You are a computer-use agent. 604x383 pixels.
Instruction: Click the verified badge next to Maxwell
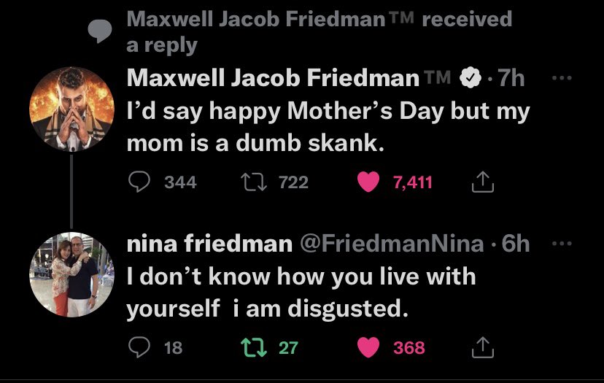coord(471,78)
